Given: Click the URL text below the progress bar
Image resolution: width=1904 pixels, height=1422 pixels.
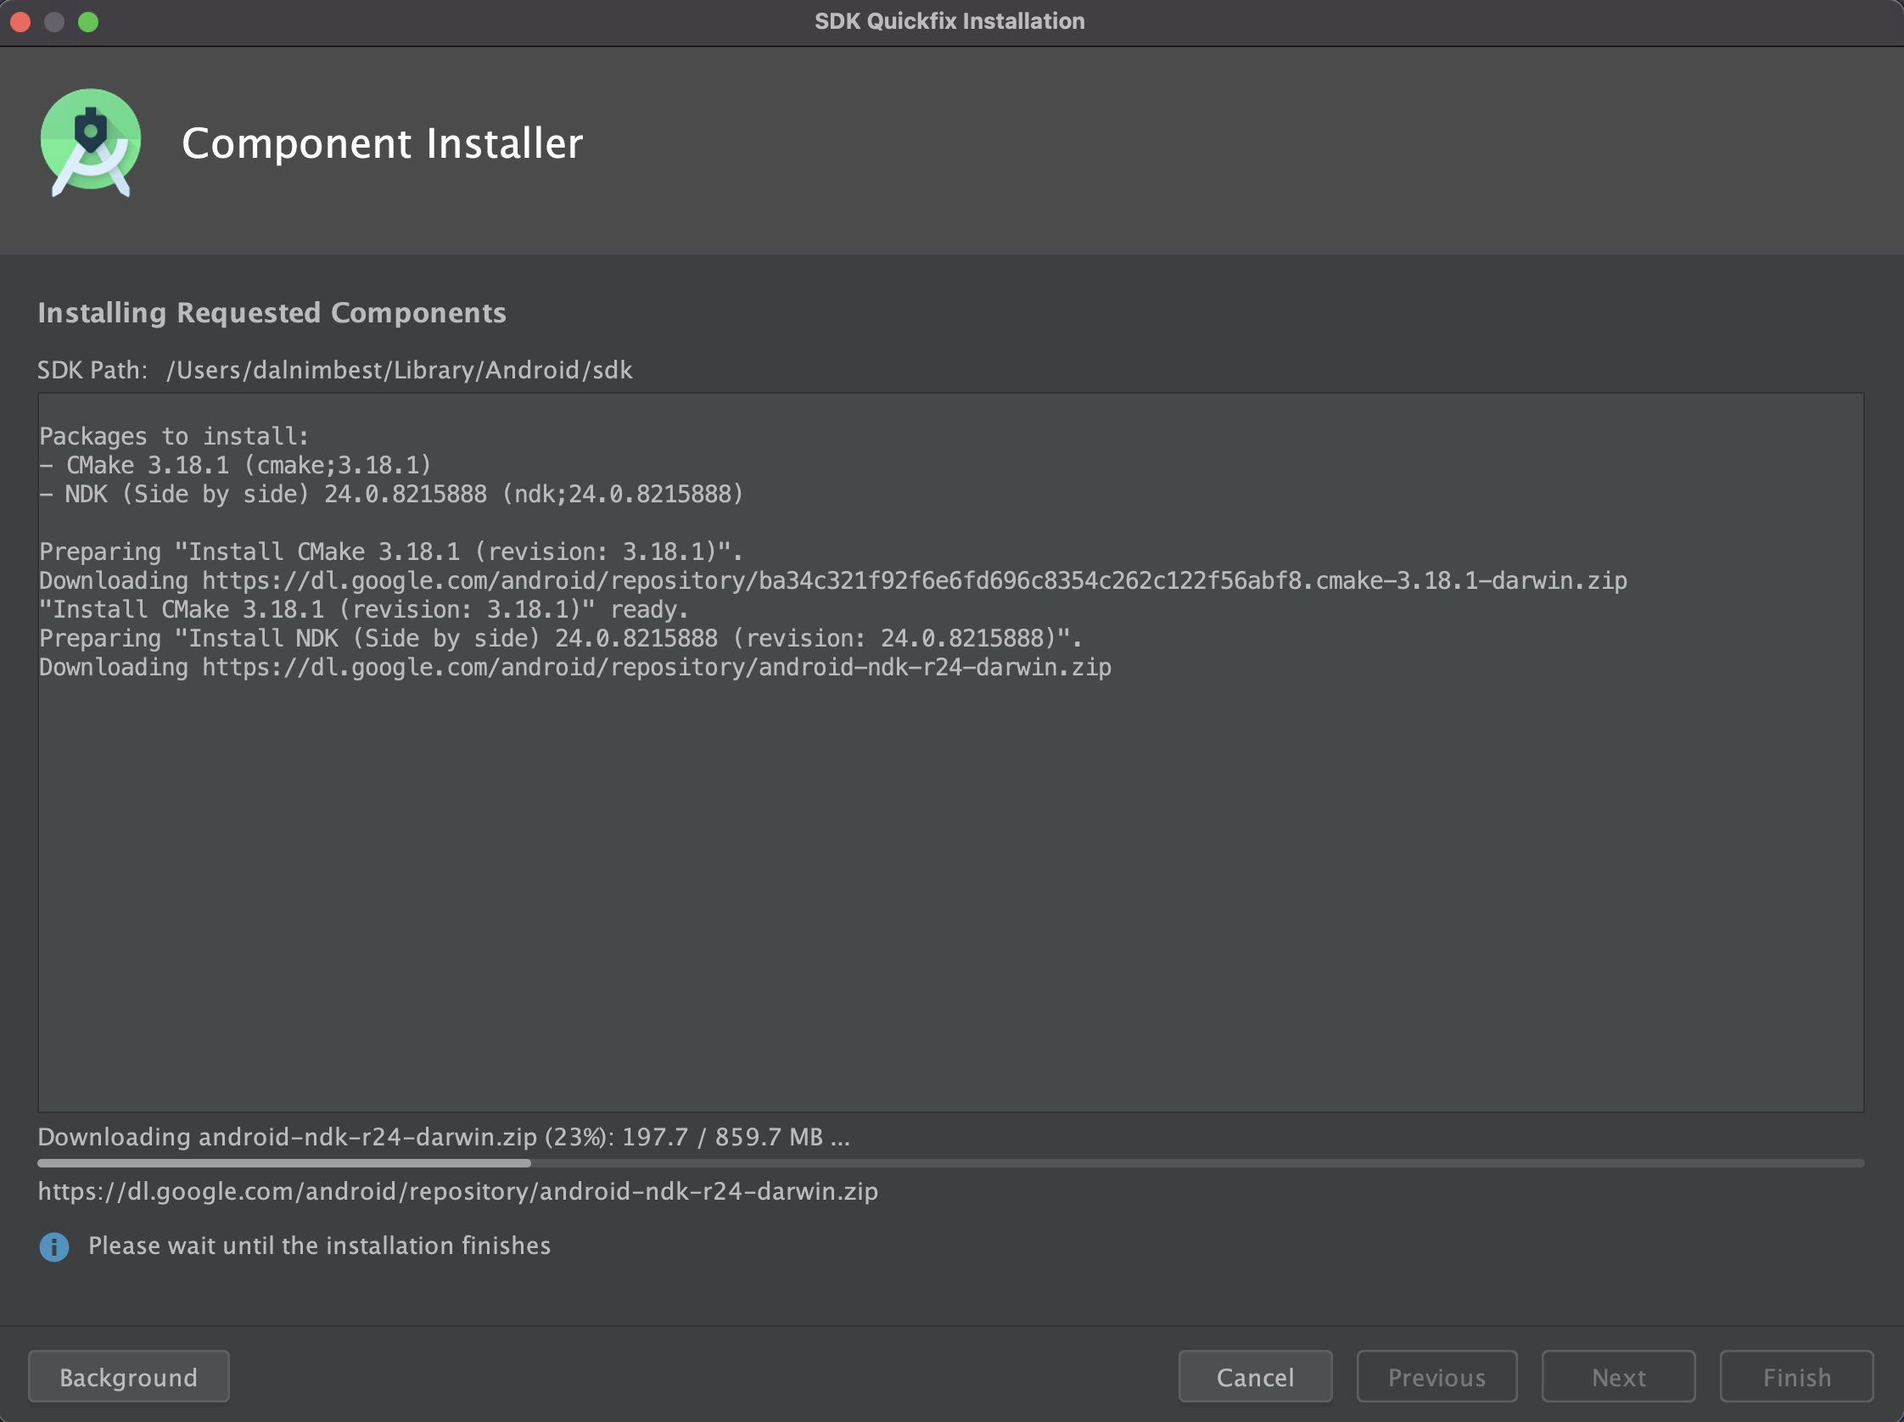Looking at the screenshot, I should [x=458, y=1191].
